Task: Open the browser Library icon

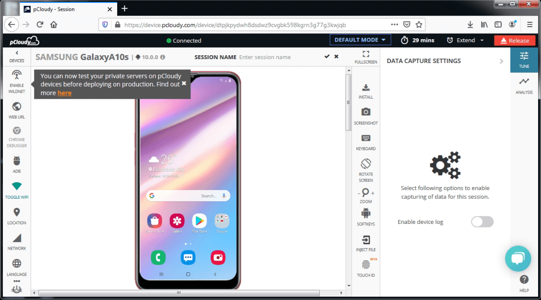Action: (484, 24)
